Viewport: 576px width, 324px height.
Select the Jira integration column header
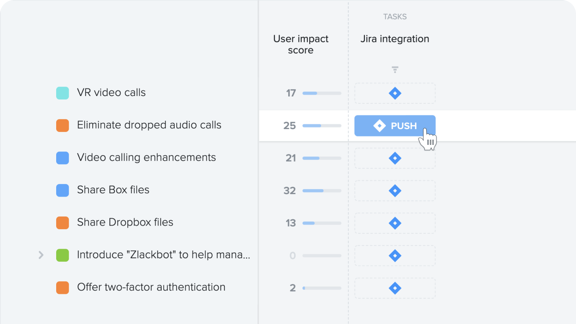click(x=395, y=39)
